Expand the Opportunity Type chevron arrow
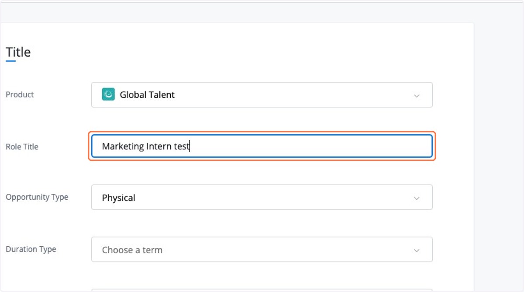This screenshot has width=524, height=292. pyautogui.click(x=417, y=198)
